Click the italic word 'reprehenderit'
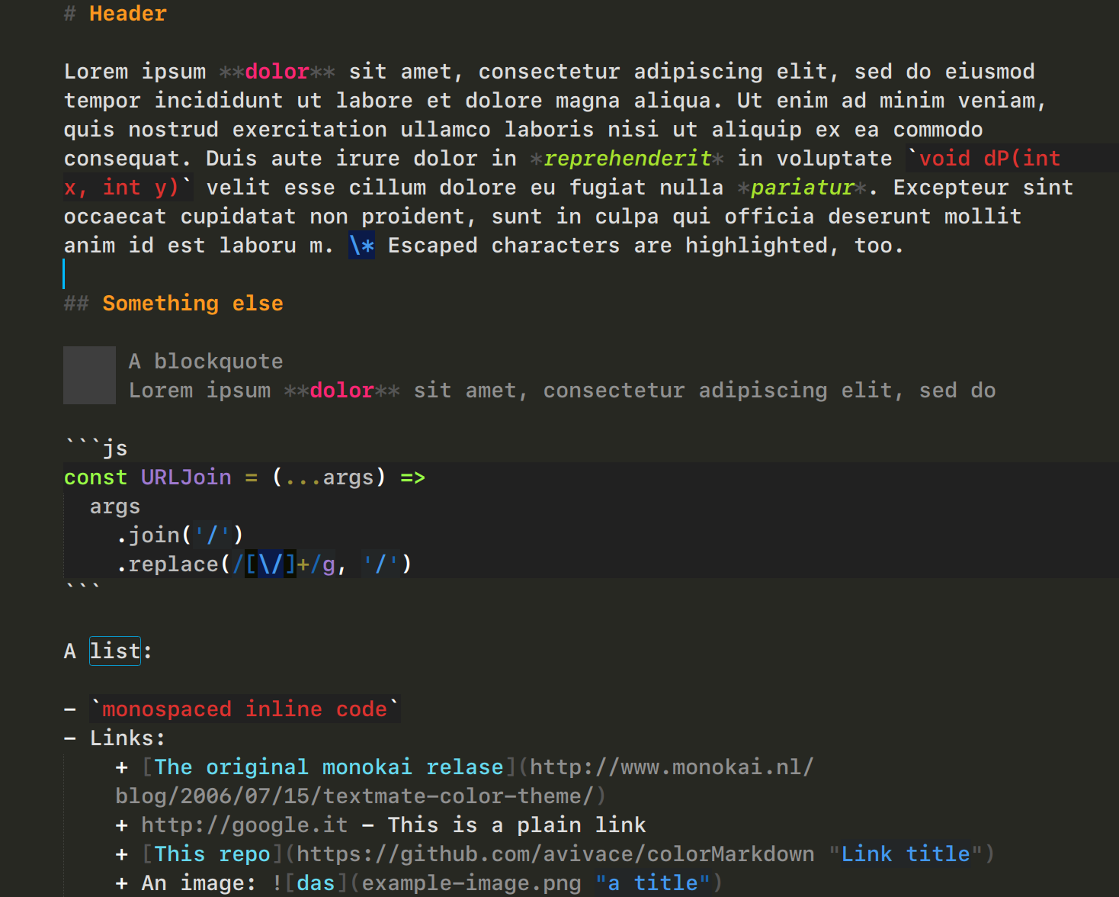 (627, 159)
